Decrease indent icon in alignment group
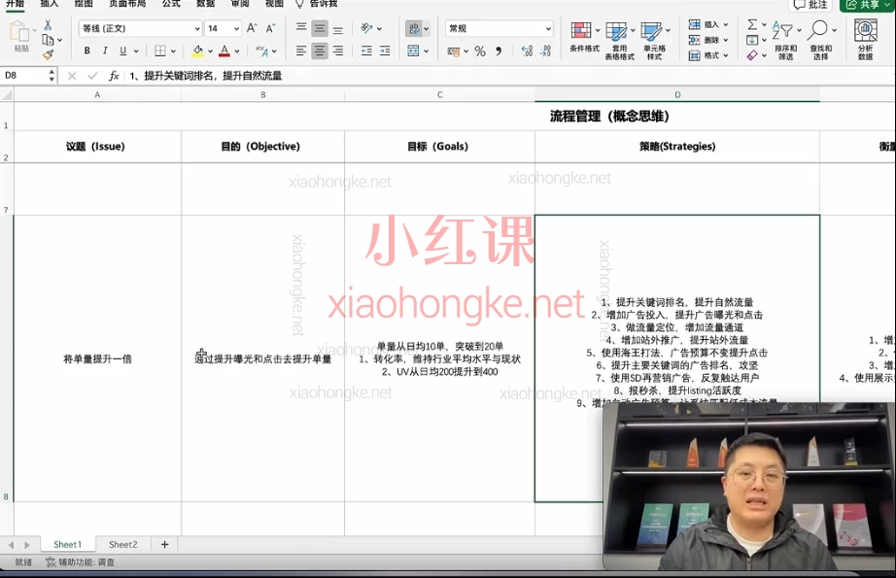 [366, 51]
